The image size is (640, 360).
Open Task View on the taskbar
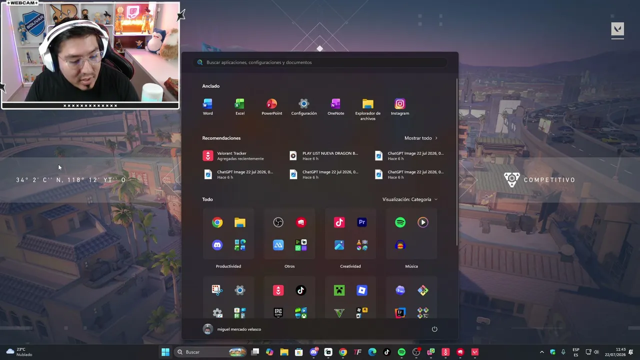tap(255, 352)
